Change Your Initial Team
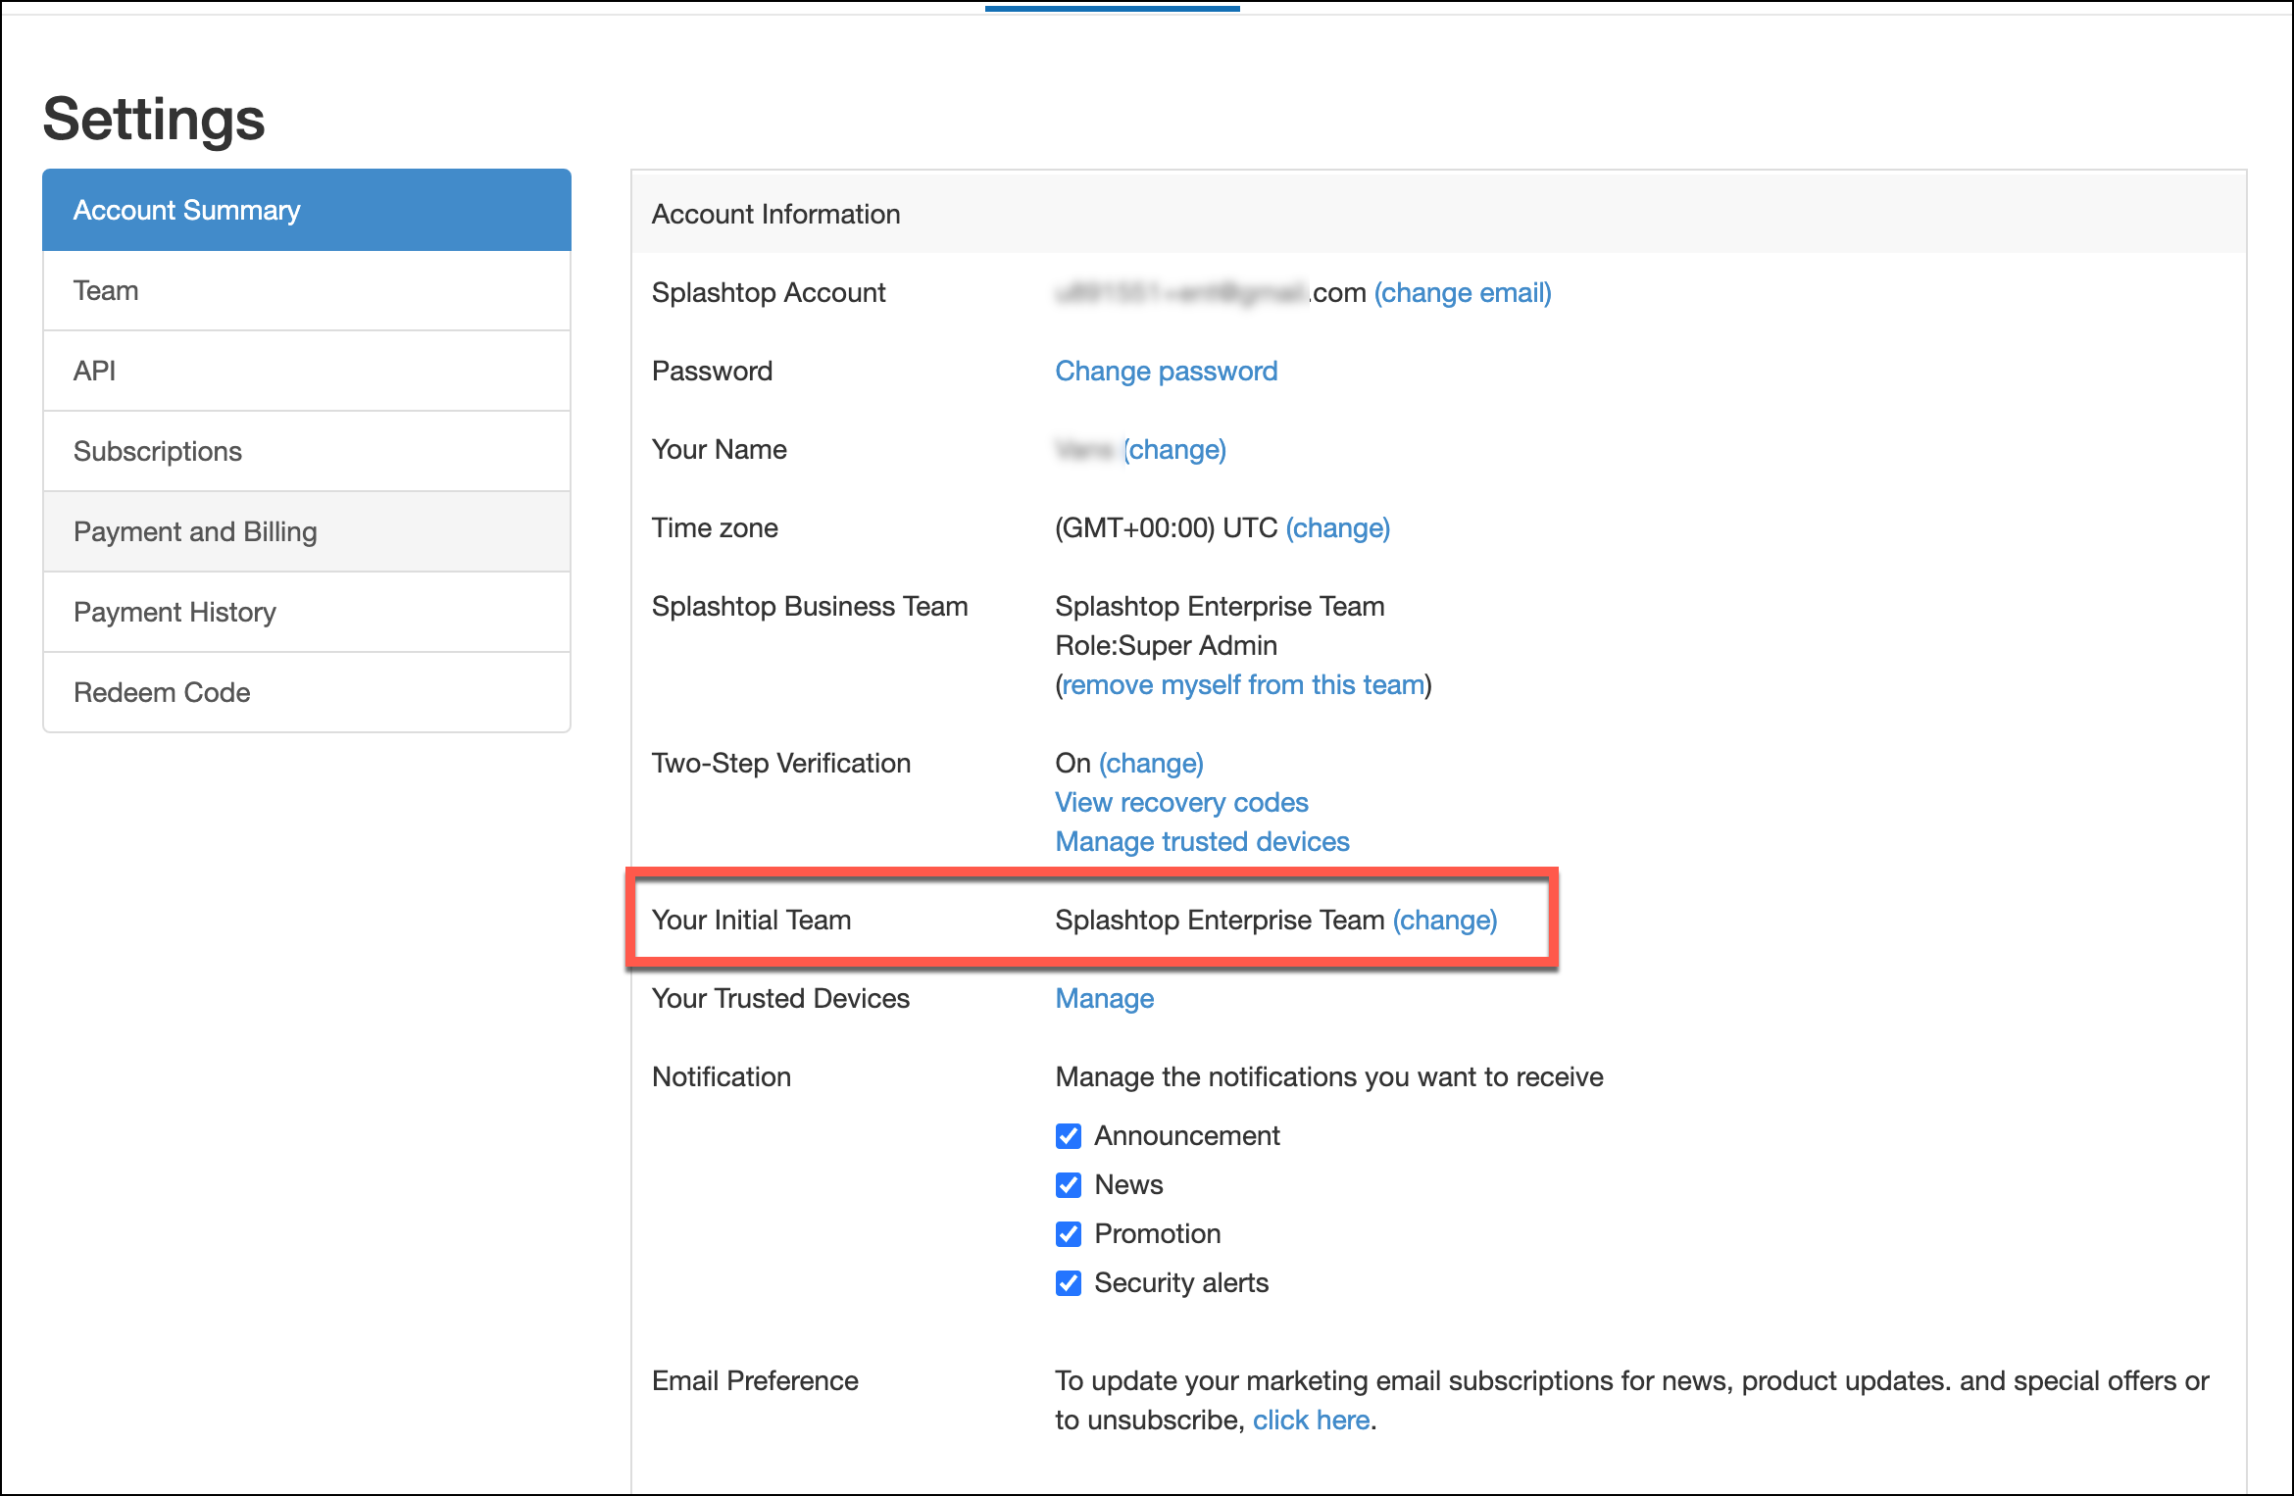Image resolution: width=2294 pixels, height=1496 pixels. 1444,921
